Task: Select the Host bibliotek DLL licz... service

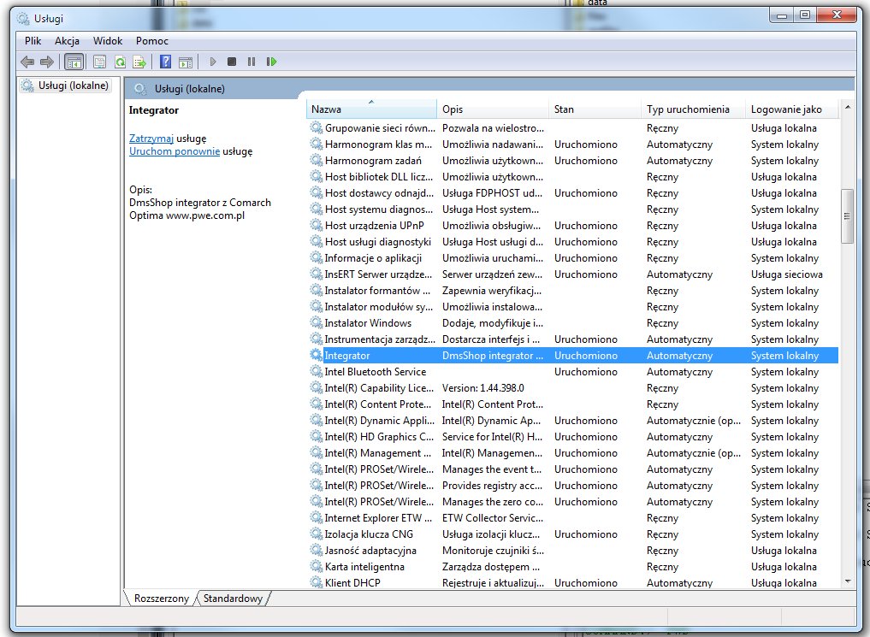Action: point(574,176)
